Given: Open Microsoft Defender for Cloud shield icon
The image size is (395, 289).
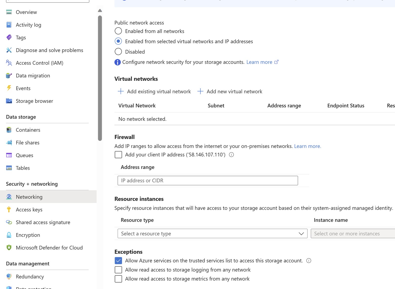Looking at the screenshot, I should (x=9, y=248).
